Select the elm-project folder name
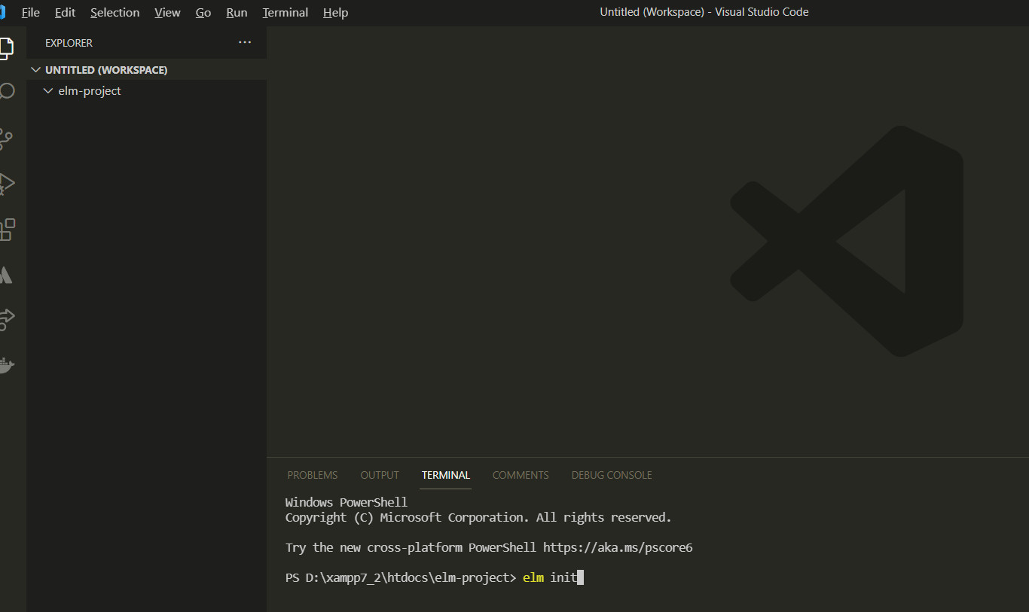 [x=90, y=91]
